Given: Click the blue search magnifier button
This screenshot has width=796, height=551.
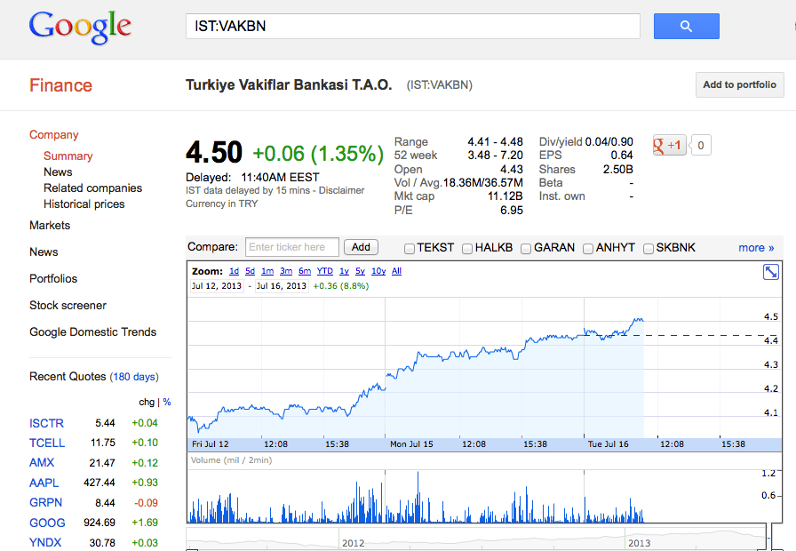Looking at the screenshot, I should [687, 26].
